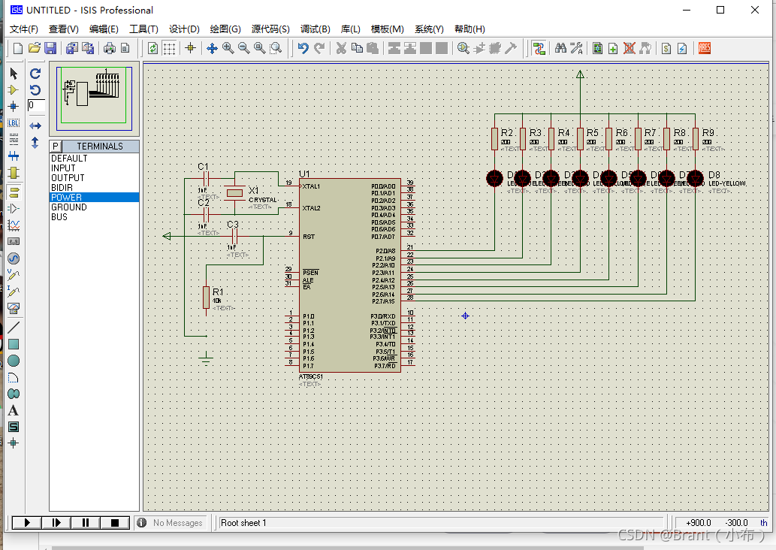Rotate clockwise using the rotation icon
This screenshot has height=550, width=776.
35,74
